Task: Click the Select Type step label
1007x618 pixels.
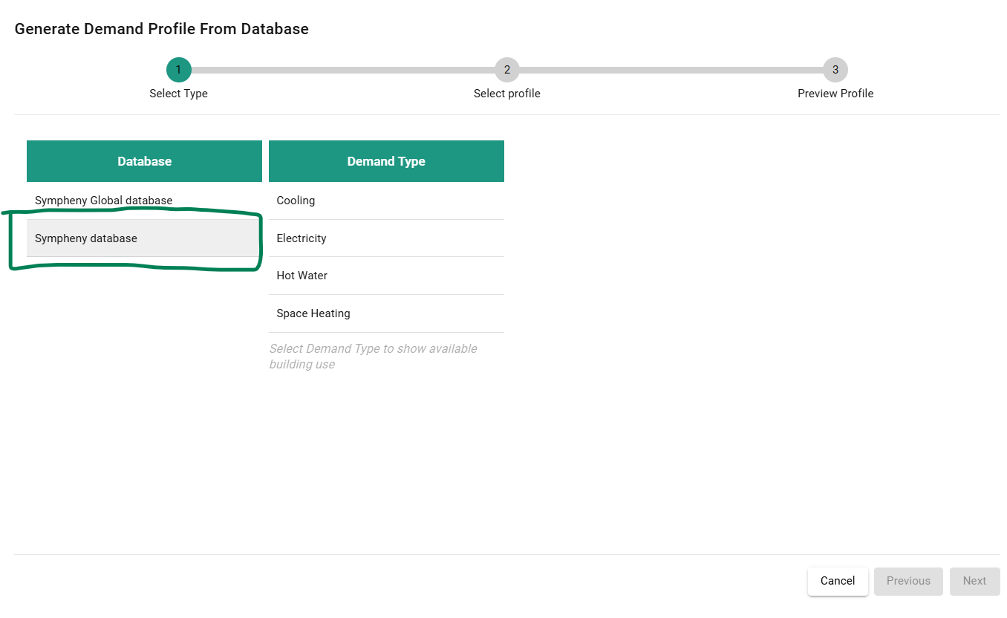Action: pos(178,94)
